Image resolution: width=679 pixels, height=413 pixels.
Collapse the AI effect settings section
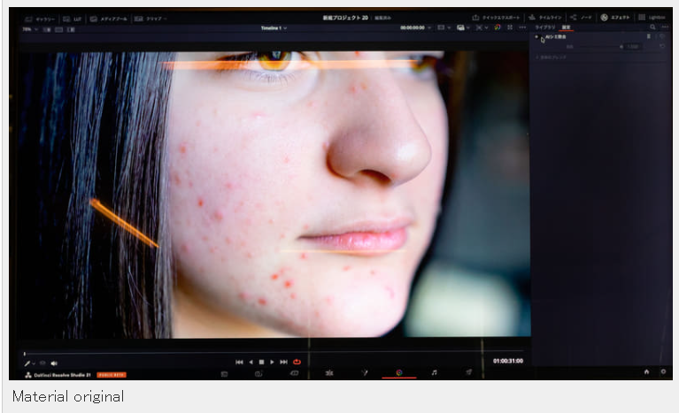pos(536,37)
